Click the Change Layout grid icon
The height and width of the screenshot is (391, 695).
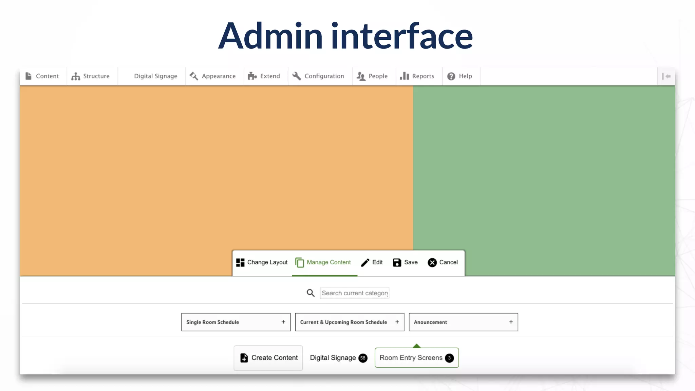click(x=240, y=262)
